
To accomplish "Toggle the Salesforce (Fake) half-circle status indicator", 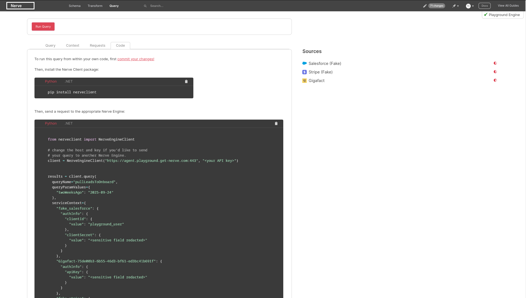I will click(495, 63).
